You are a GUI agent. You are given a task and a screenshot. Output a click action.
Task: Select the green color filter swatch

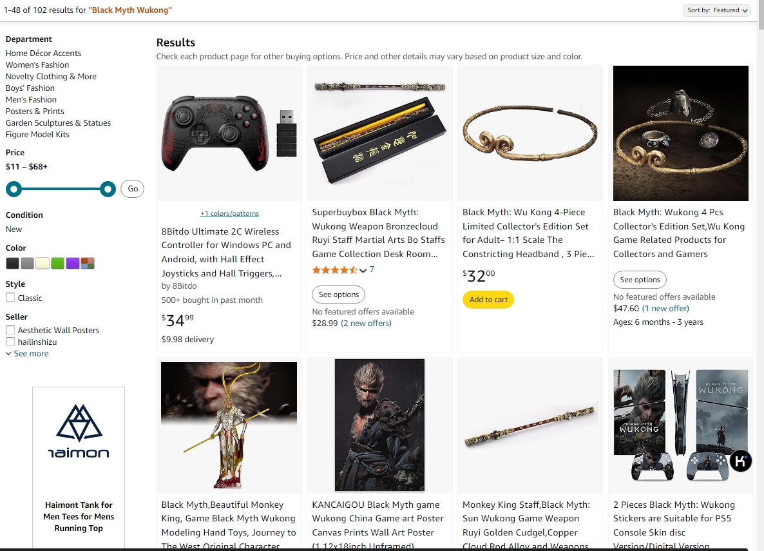57,264
